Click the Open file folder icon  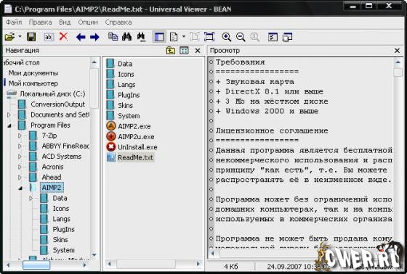click(x=9, y=37)
